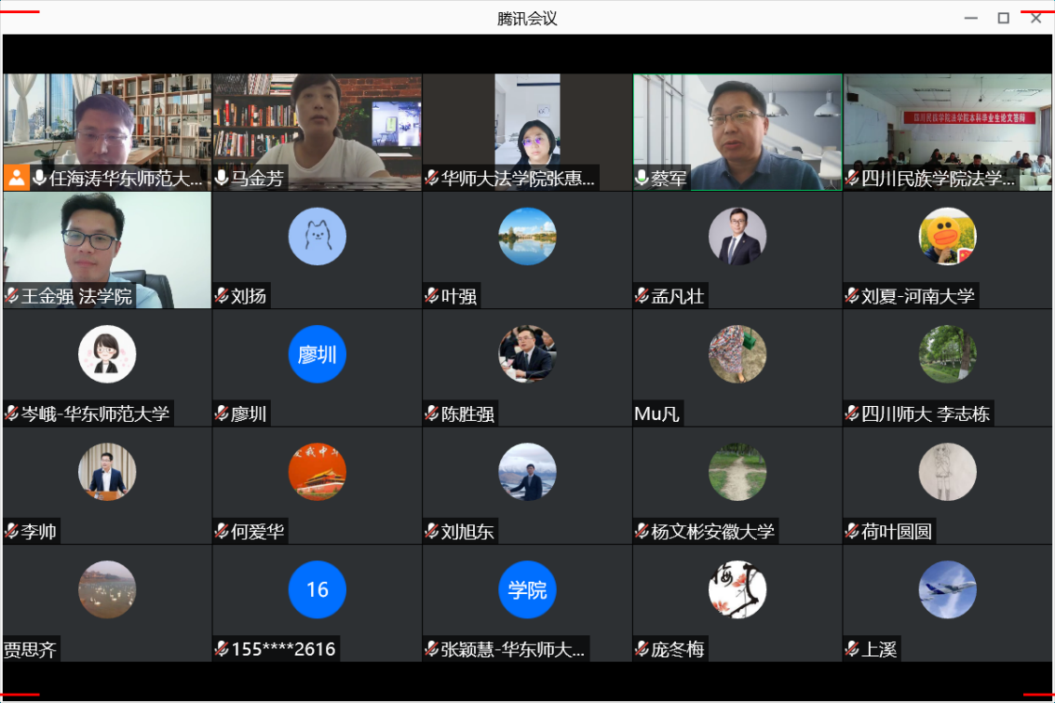This screenshot has width=1055, height=703.
Task: Click the microphone icon beside 马金芳
Action: click(x=222, y=178)
